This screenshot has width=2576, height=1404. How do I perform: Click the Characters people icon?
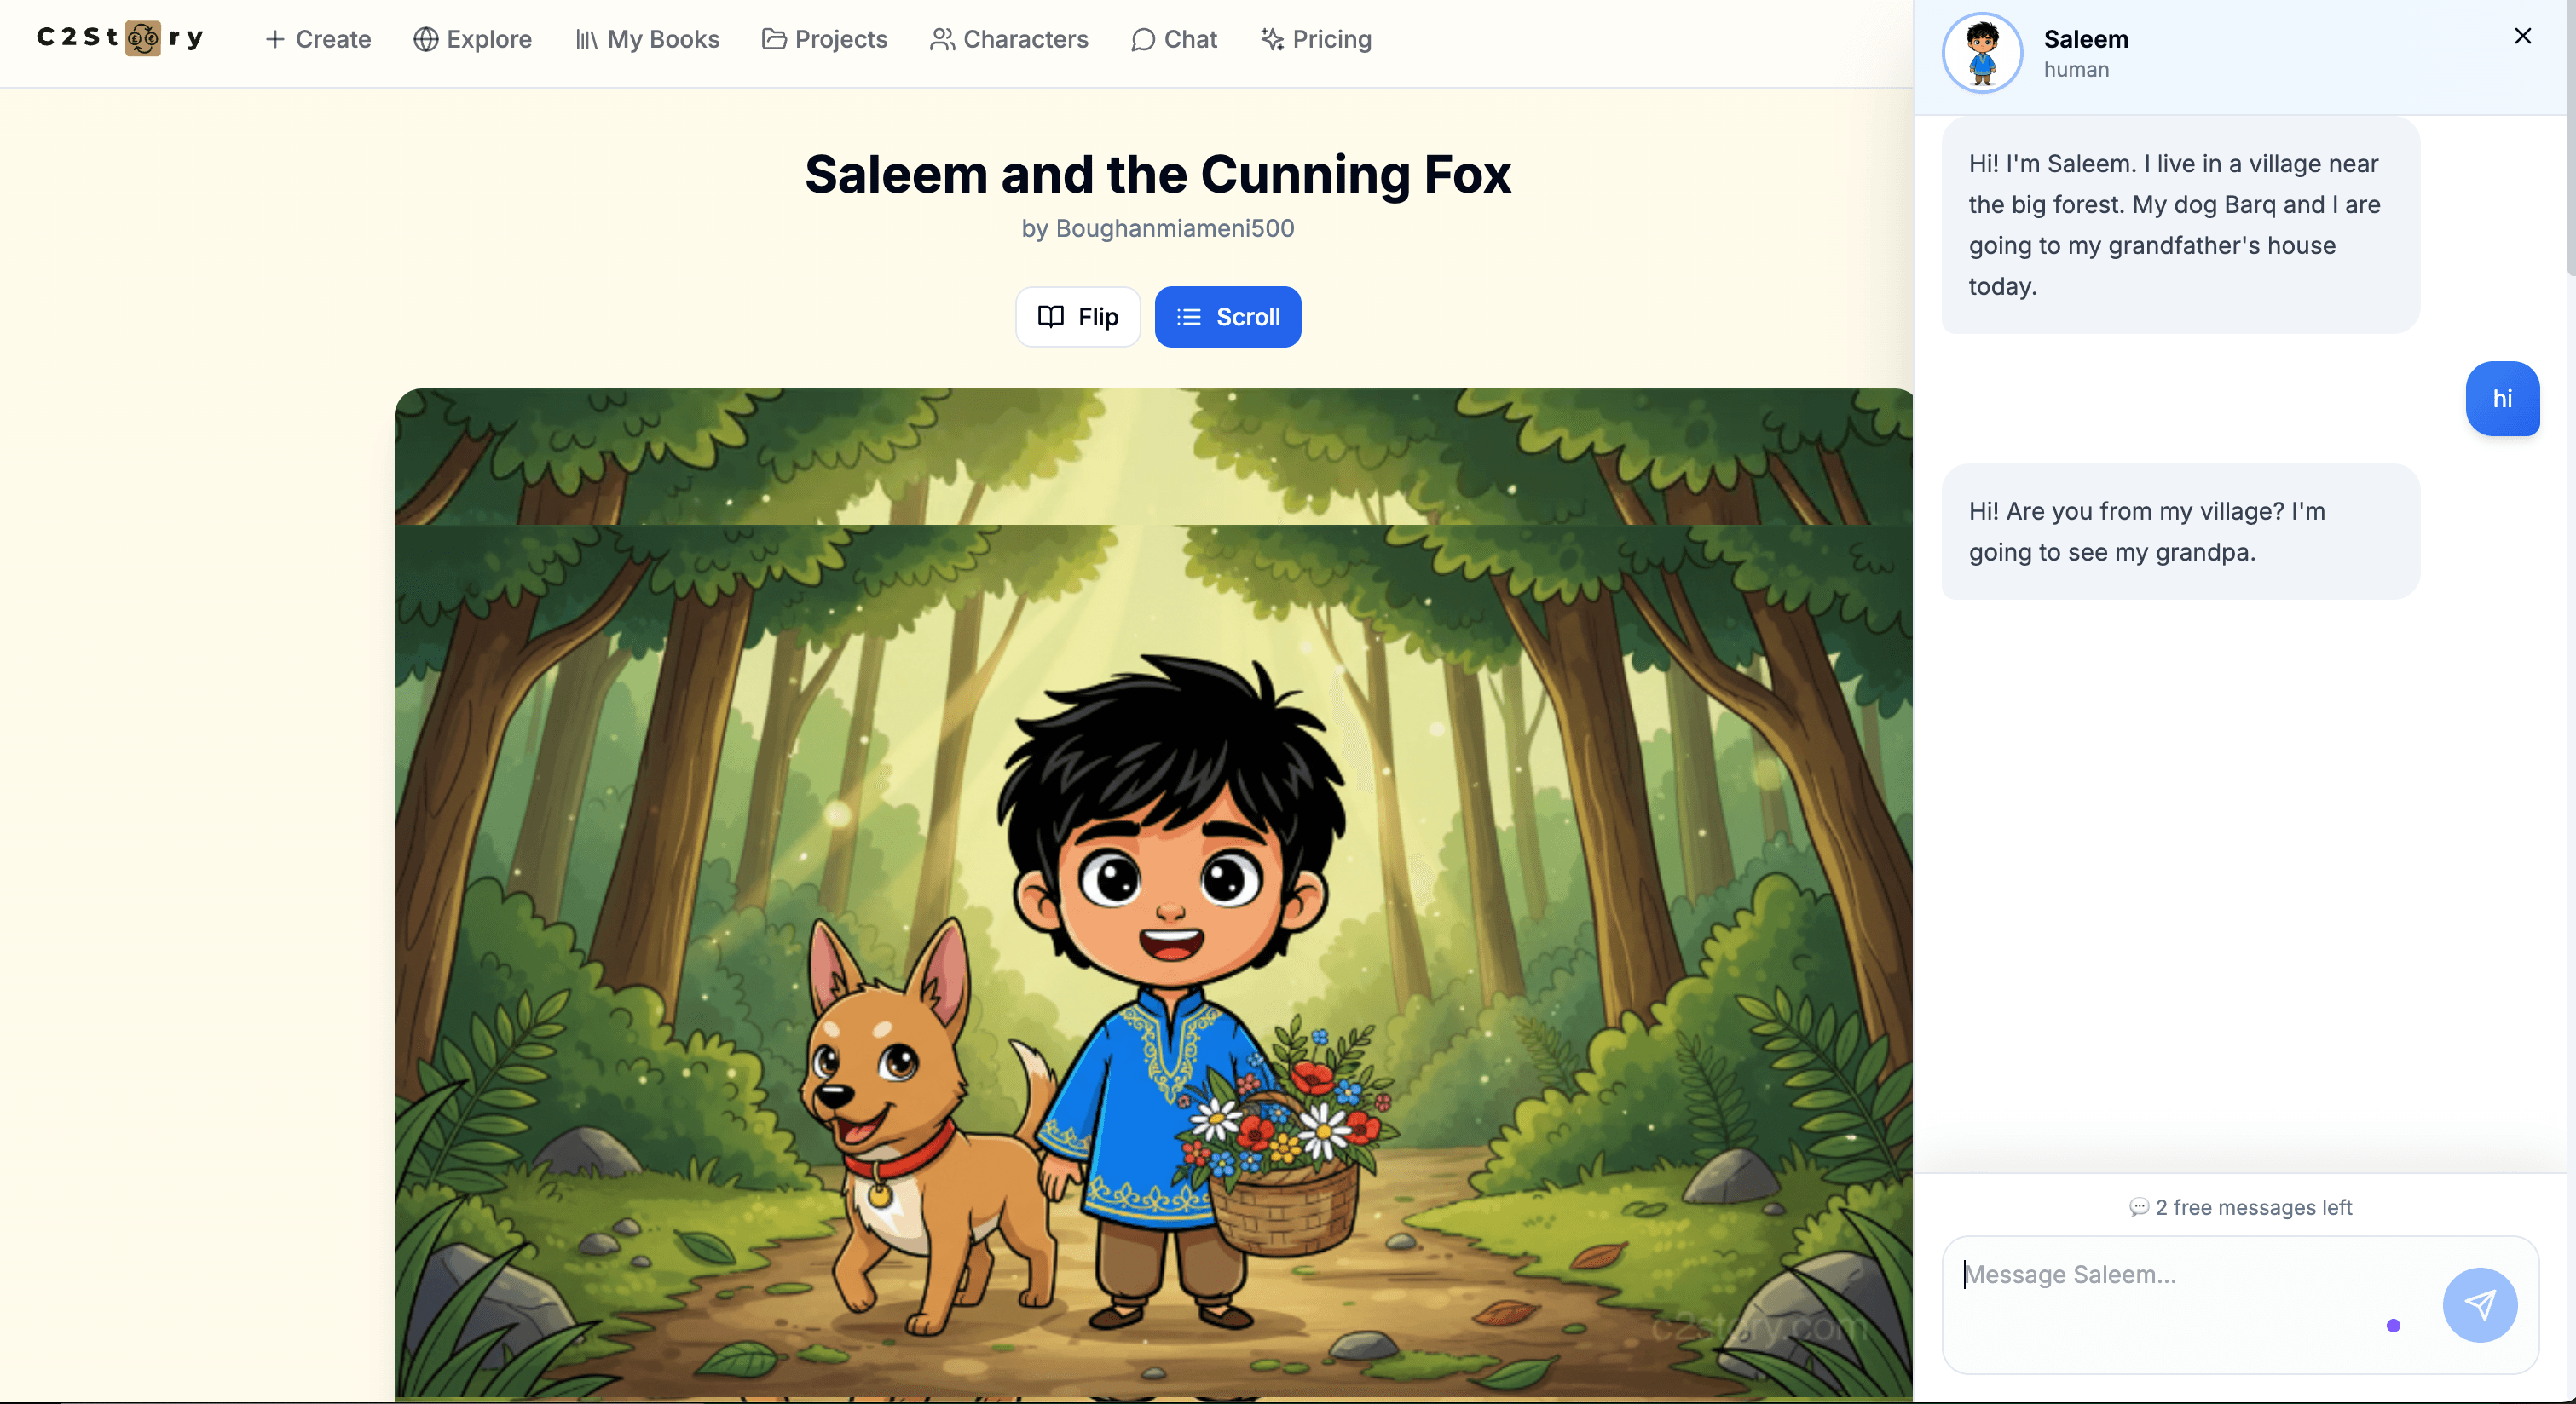[x=941, y=39]
